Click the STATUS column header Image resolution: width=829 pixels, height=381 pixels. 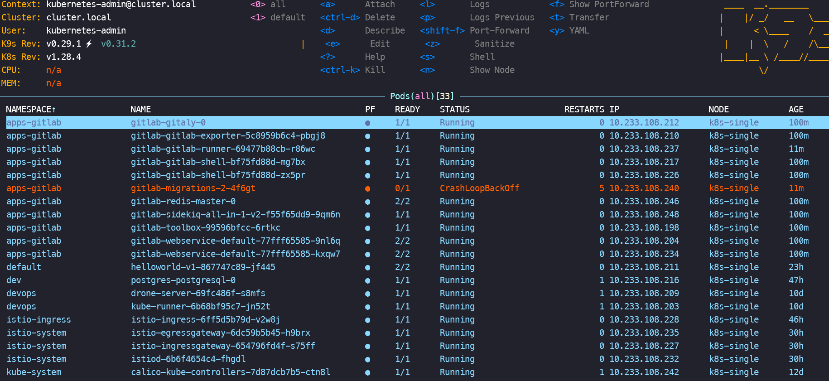(455, 109)
